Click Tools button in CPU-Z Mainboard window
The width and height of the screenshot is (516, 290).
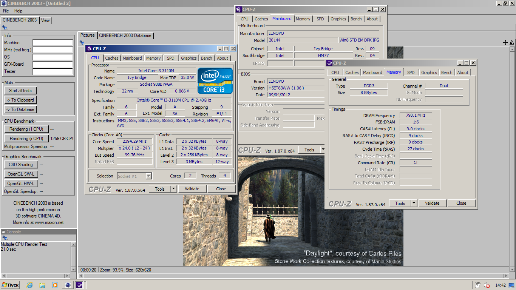click(309, 150)
